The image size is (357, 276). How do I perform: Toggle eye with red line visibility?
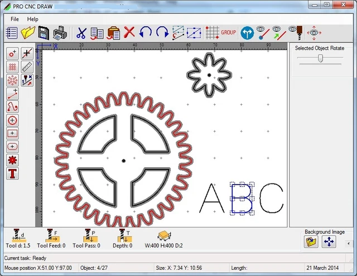264,32
